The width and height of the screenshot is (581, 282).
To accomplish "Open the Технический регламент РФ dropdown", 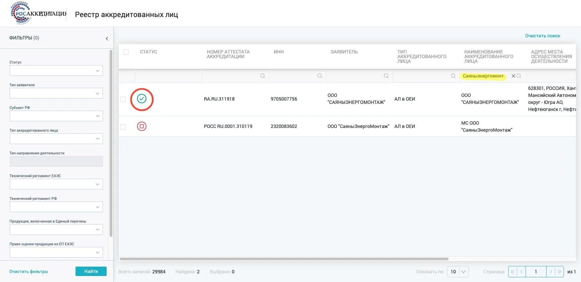I will (56, 207).
